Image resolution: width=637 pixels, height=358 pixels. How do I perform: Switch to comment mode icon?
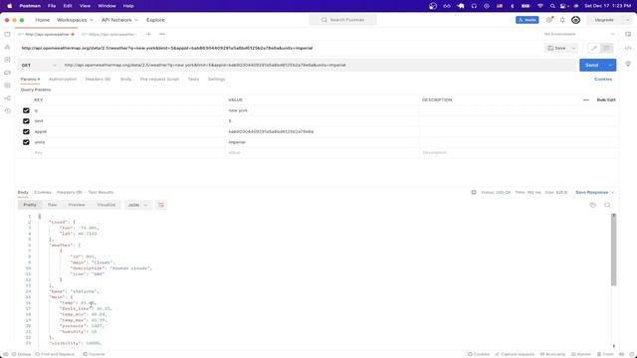607,49
